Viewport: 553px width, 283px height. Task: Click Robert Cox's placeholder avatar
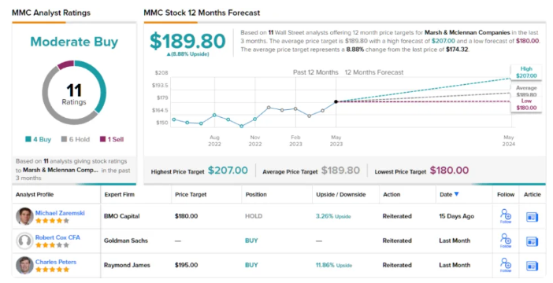tap(24, 241)
